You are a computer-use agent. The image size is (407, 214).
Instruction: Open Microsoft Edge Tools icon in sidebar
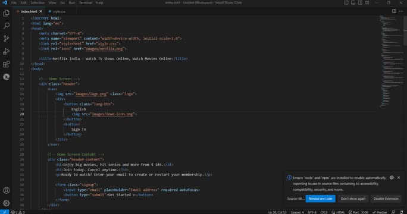tap(6, 77)
